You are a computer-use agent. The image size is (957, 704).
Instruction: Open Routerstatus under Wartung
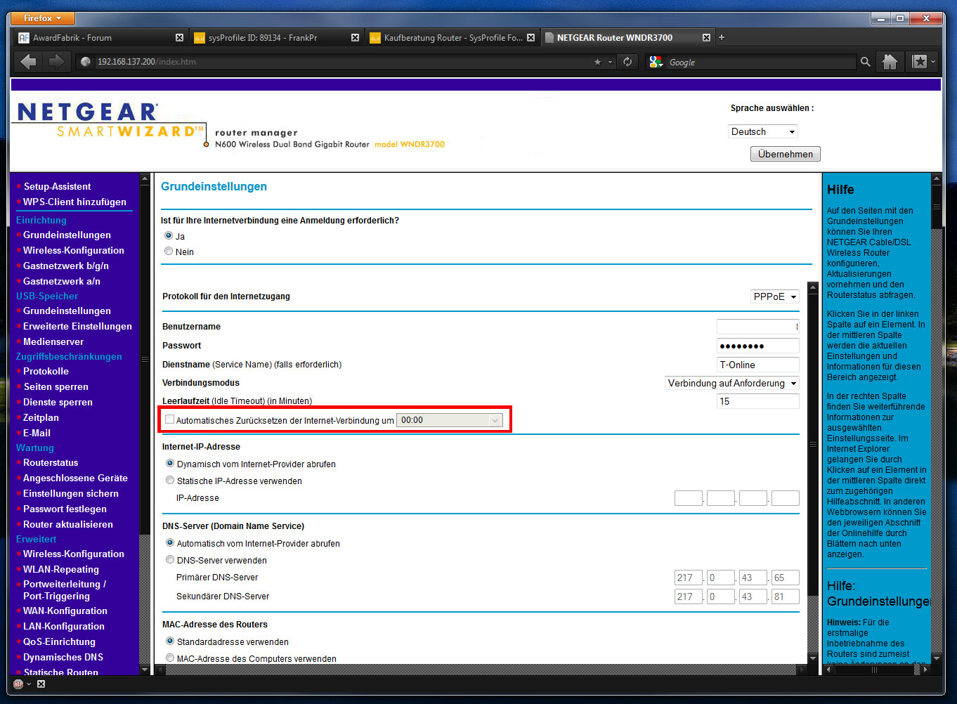[x=51, y=462]
